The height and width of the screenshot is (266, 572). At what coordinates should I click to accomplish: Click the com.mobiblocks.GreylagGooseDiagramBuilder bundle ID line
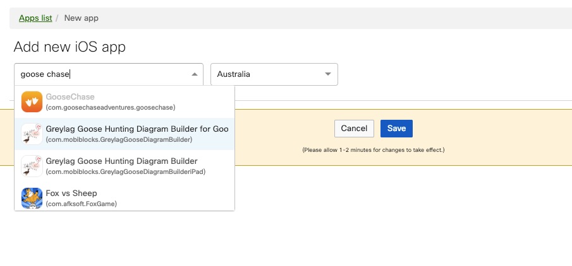[x=119, y=139]
